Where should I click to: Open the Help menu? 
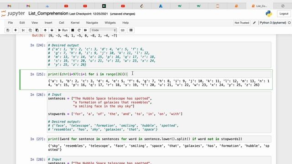pyautogui.click(x=125, y=23)
